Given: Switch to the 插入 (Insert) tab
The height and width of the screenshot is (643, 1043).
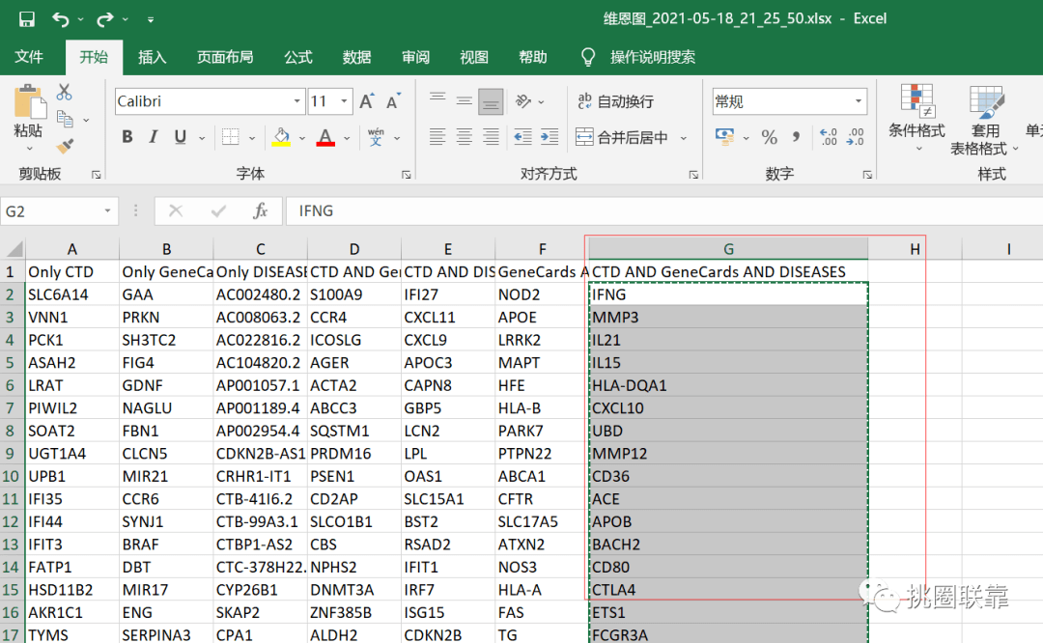Looking at the screenshot, I should click(152, 57).
